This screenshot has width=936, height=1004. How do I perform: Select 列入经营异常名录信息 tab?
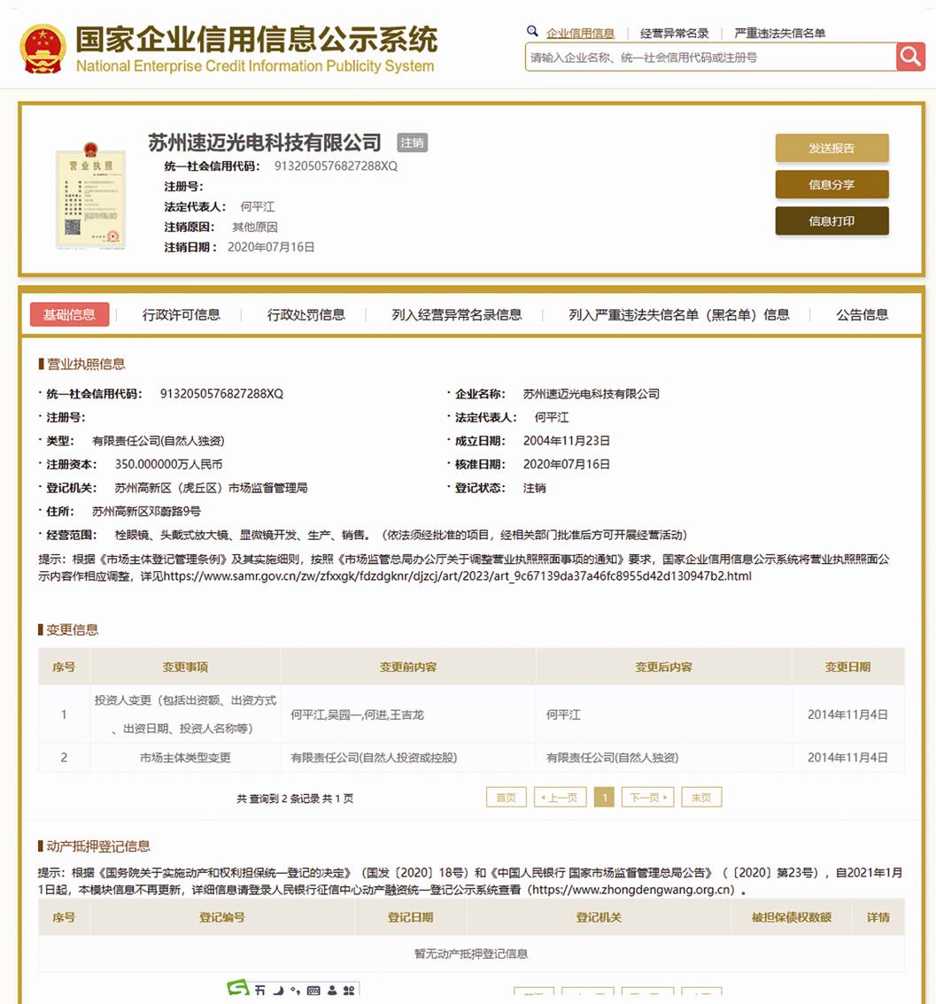click(457, 314)
